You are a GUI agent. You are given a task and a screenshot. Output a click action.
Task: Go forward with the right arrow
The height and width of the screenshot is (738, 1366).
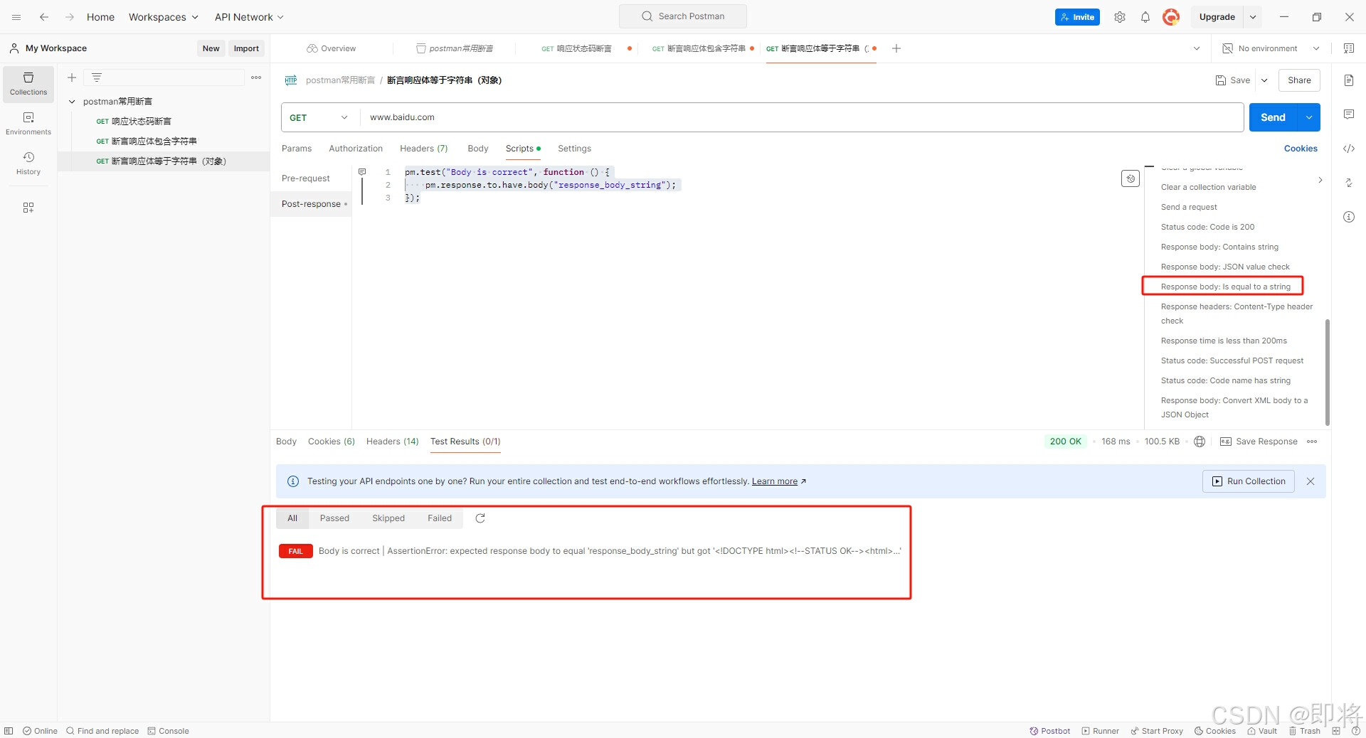(x=70, y=17)
